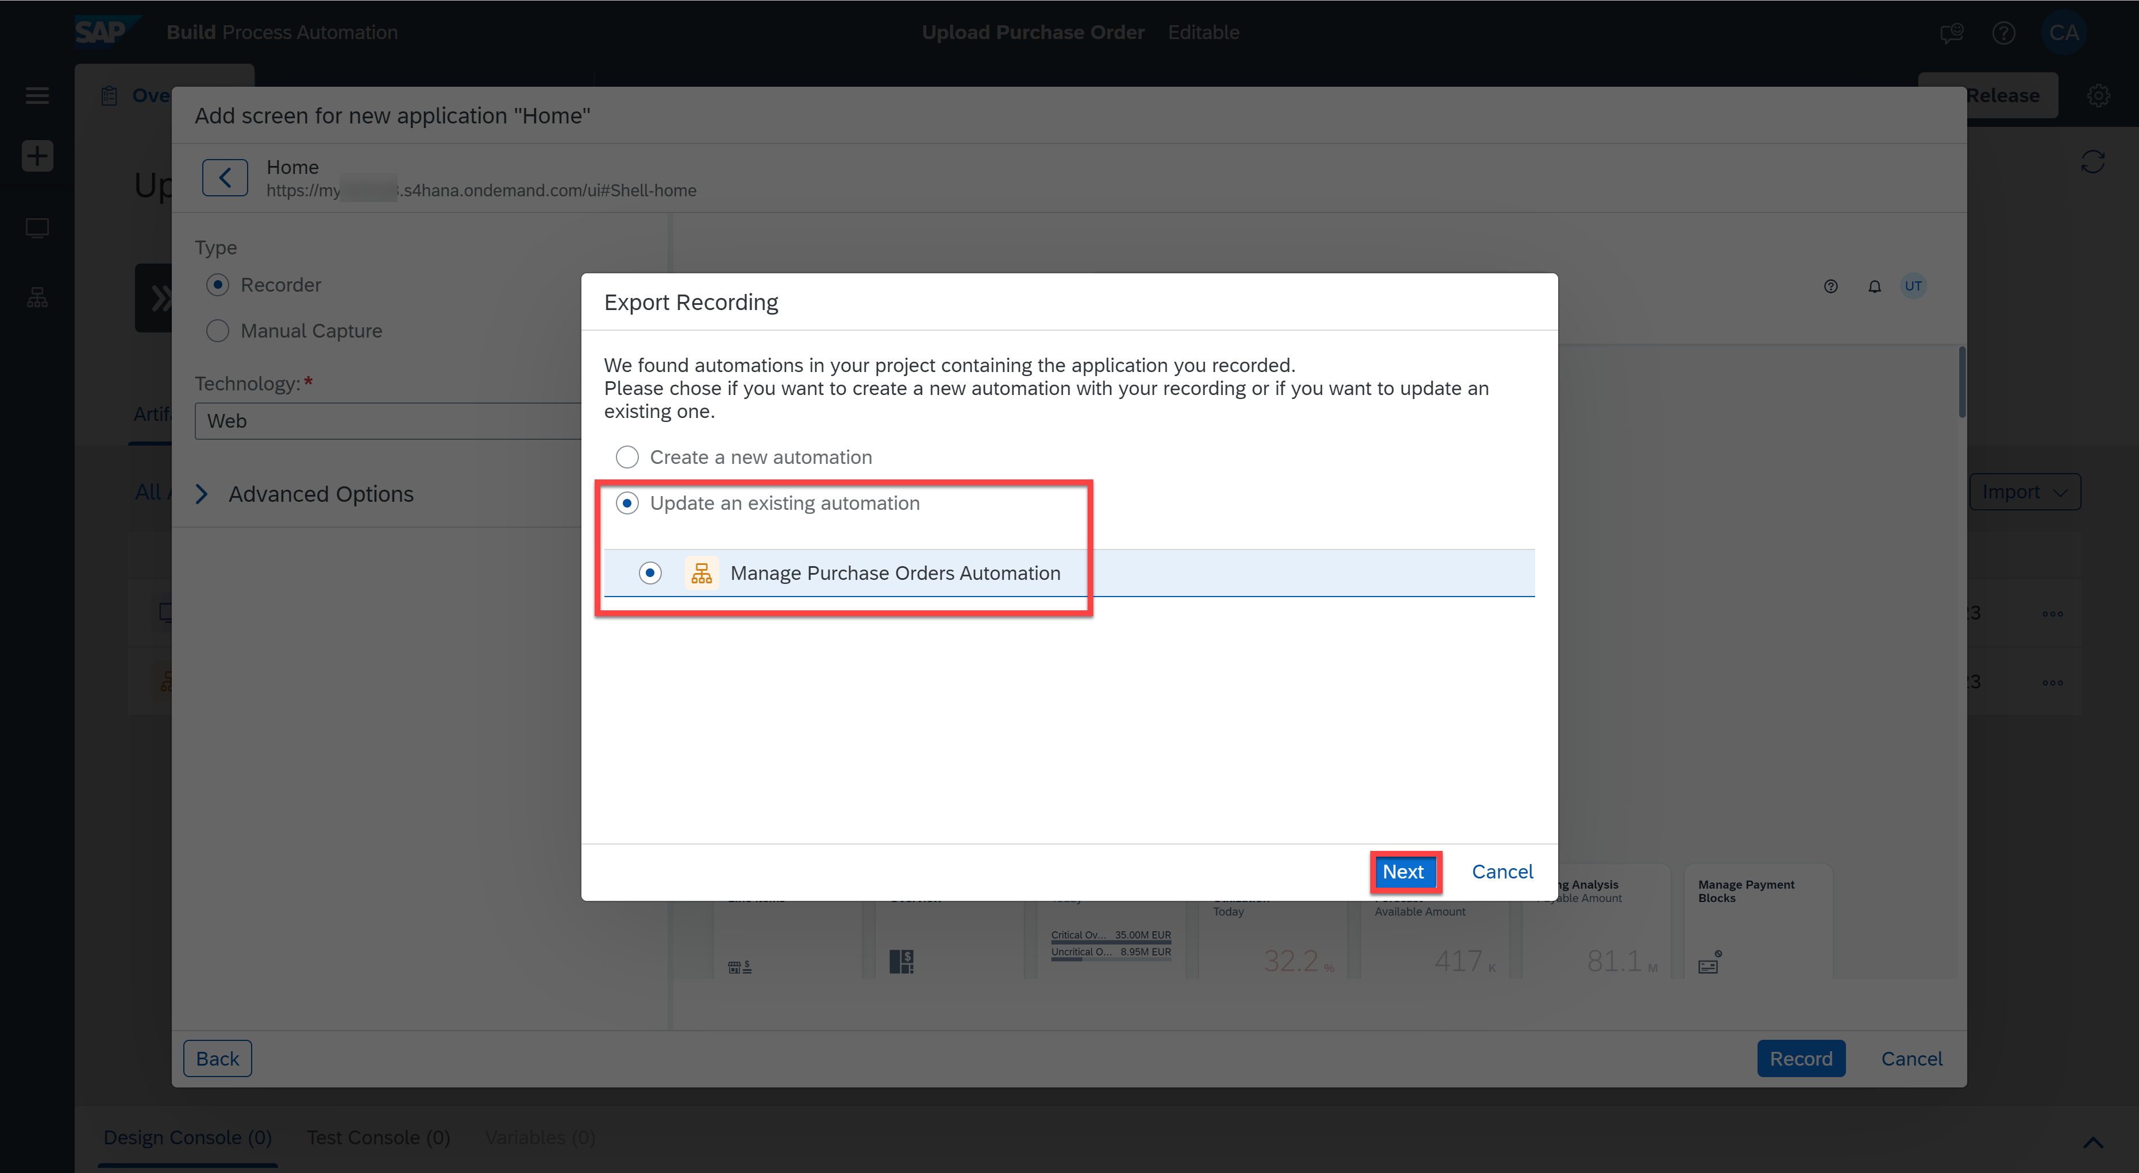2139x1173 pixels.
Task: Open the Technology Web combo box
Action: click(x=388, y=421)
